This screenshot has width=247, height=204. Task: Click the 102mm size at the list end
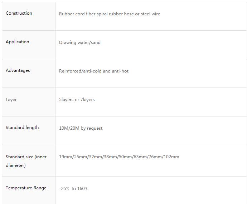(171, 157)
